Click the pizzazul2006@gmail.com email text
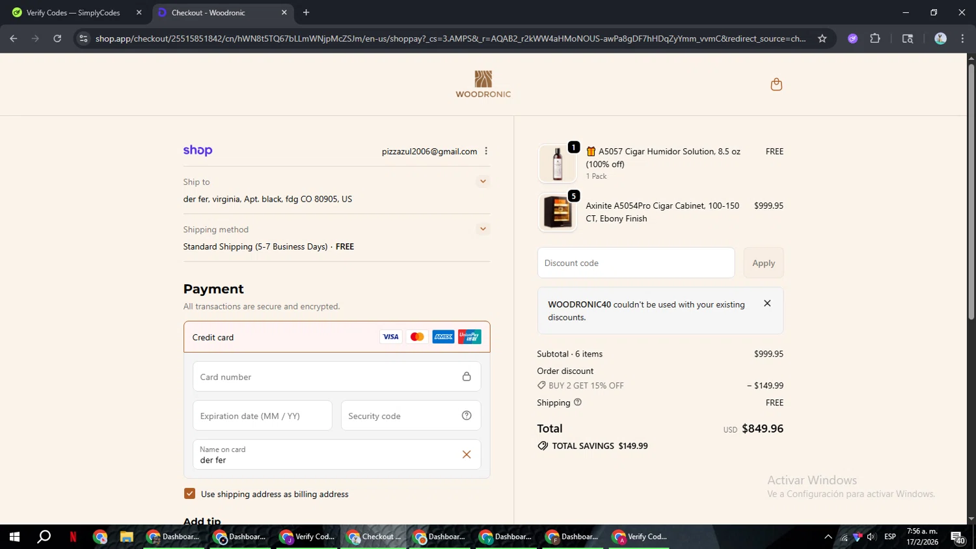The width and height of the screenshot is (976, 549). (x=429, y=152)
